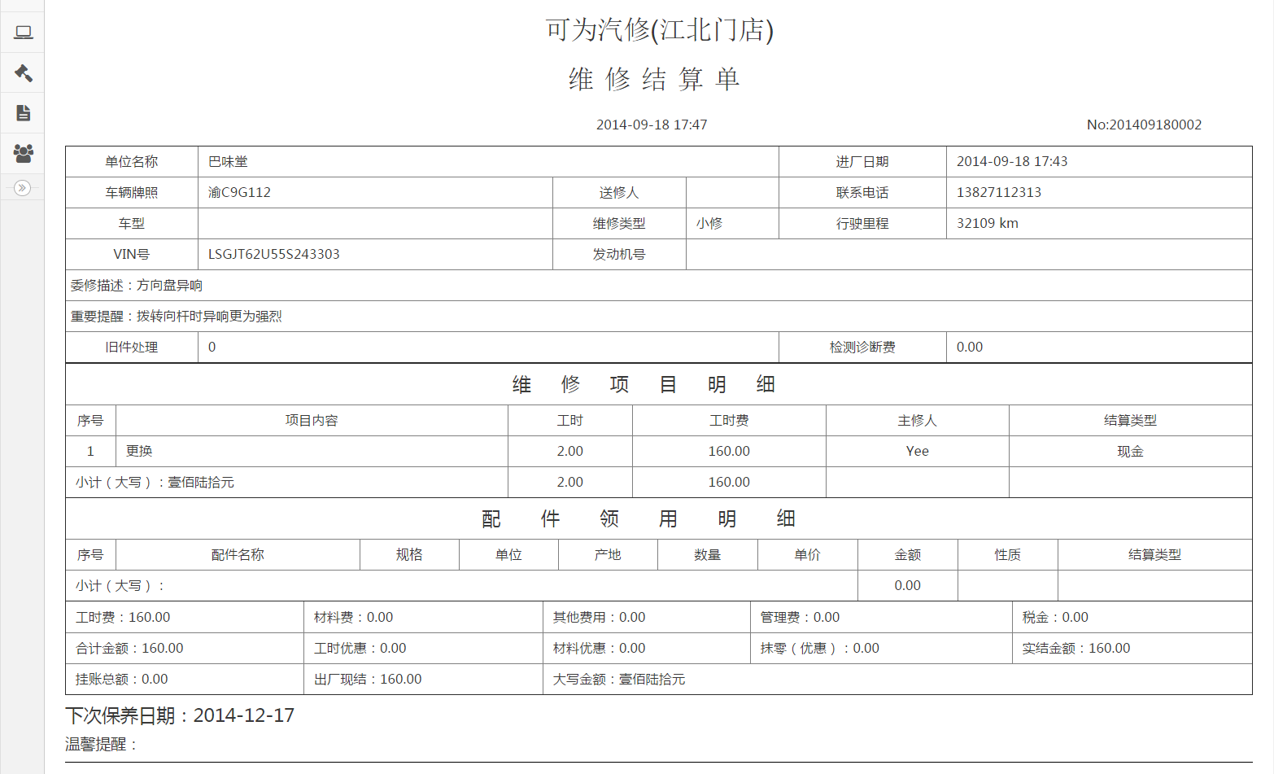
Task: Click the gavel icon in sidebar
Action: [x=23, y=73]
